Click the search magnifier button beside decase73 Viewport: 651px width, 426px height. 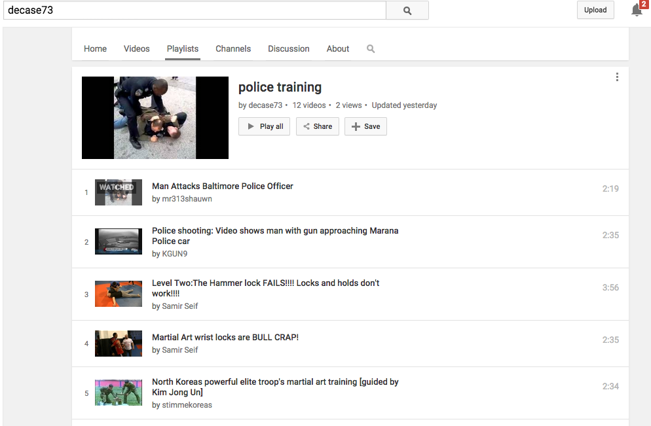[407, 10]
